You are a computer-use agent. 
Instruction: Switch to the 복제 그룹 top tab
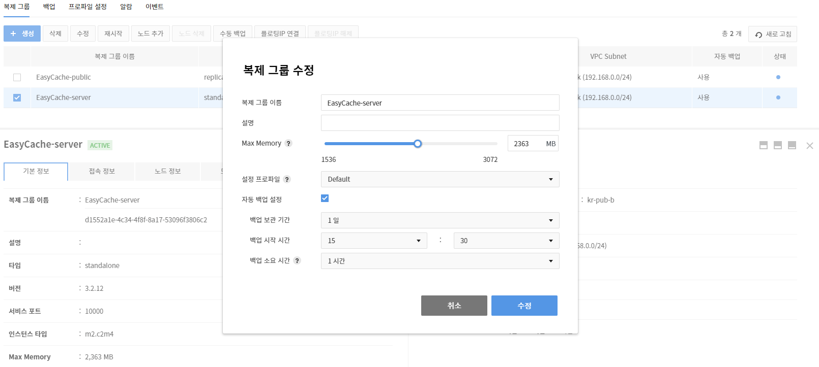tap(17, 7)
